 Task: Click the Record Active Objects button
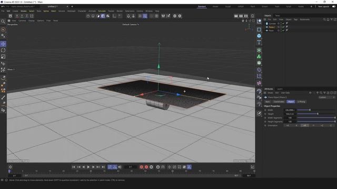tap(142, 167)
